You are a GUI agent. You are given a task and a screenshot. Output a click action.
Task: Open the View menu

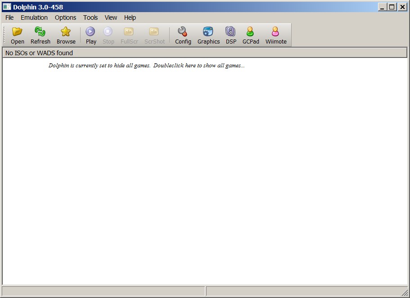[111, 18]
